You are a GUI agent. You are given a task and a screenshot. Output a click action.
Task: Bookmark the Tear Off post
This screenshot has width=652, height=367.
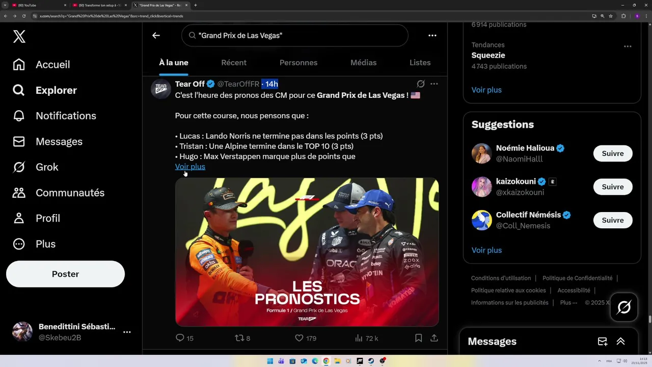418,338
